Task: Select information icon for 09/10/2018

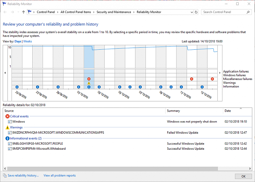Action: (x=161, y=87)
